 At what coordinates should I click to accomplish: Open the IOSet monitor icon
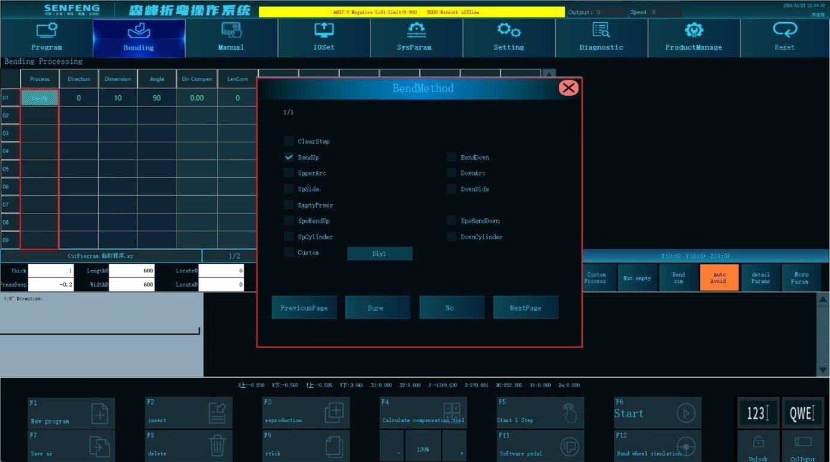click(x=324, y=31)
